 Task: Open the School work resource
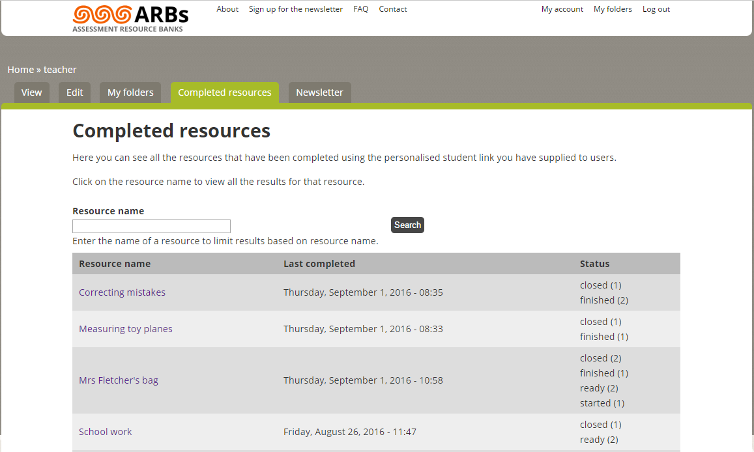click(106, 432)
